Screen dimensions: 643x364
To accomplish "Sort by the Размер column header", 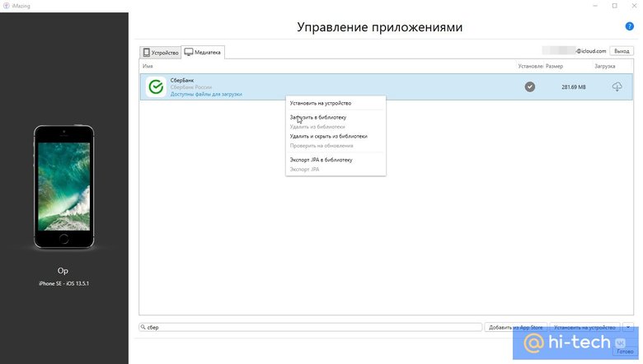I will (554, 66).
